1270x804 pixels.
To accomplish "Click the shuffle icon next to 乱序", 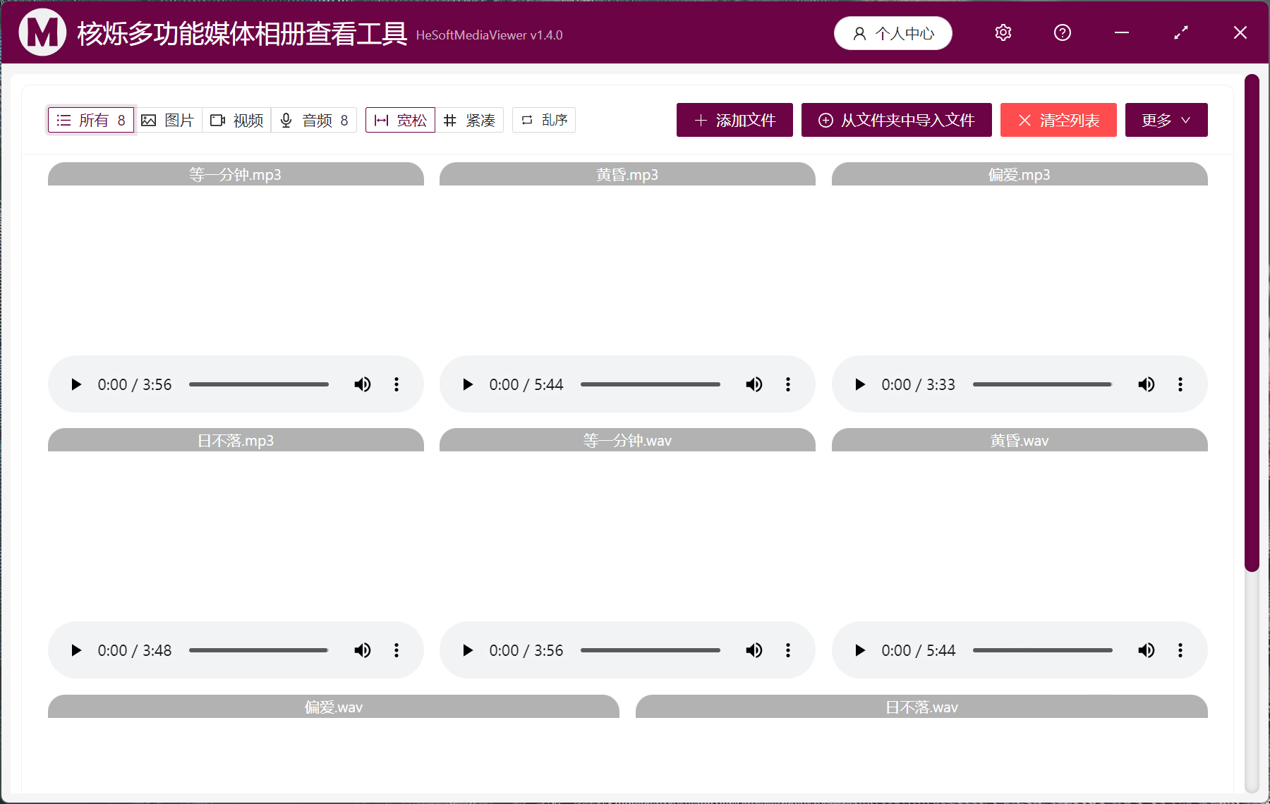I will pyautogui.click(x=526, y=120).
